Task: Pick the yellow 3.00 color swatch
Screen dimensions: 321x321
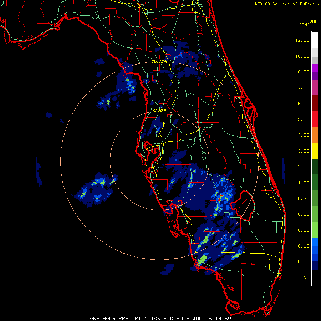Action: point(315,151)
